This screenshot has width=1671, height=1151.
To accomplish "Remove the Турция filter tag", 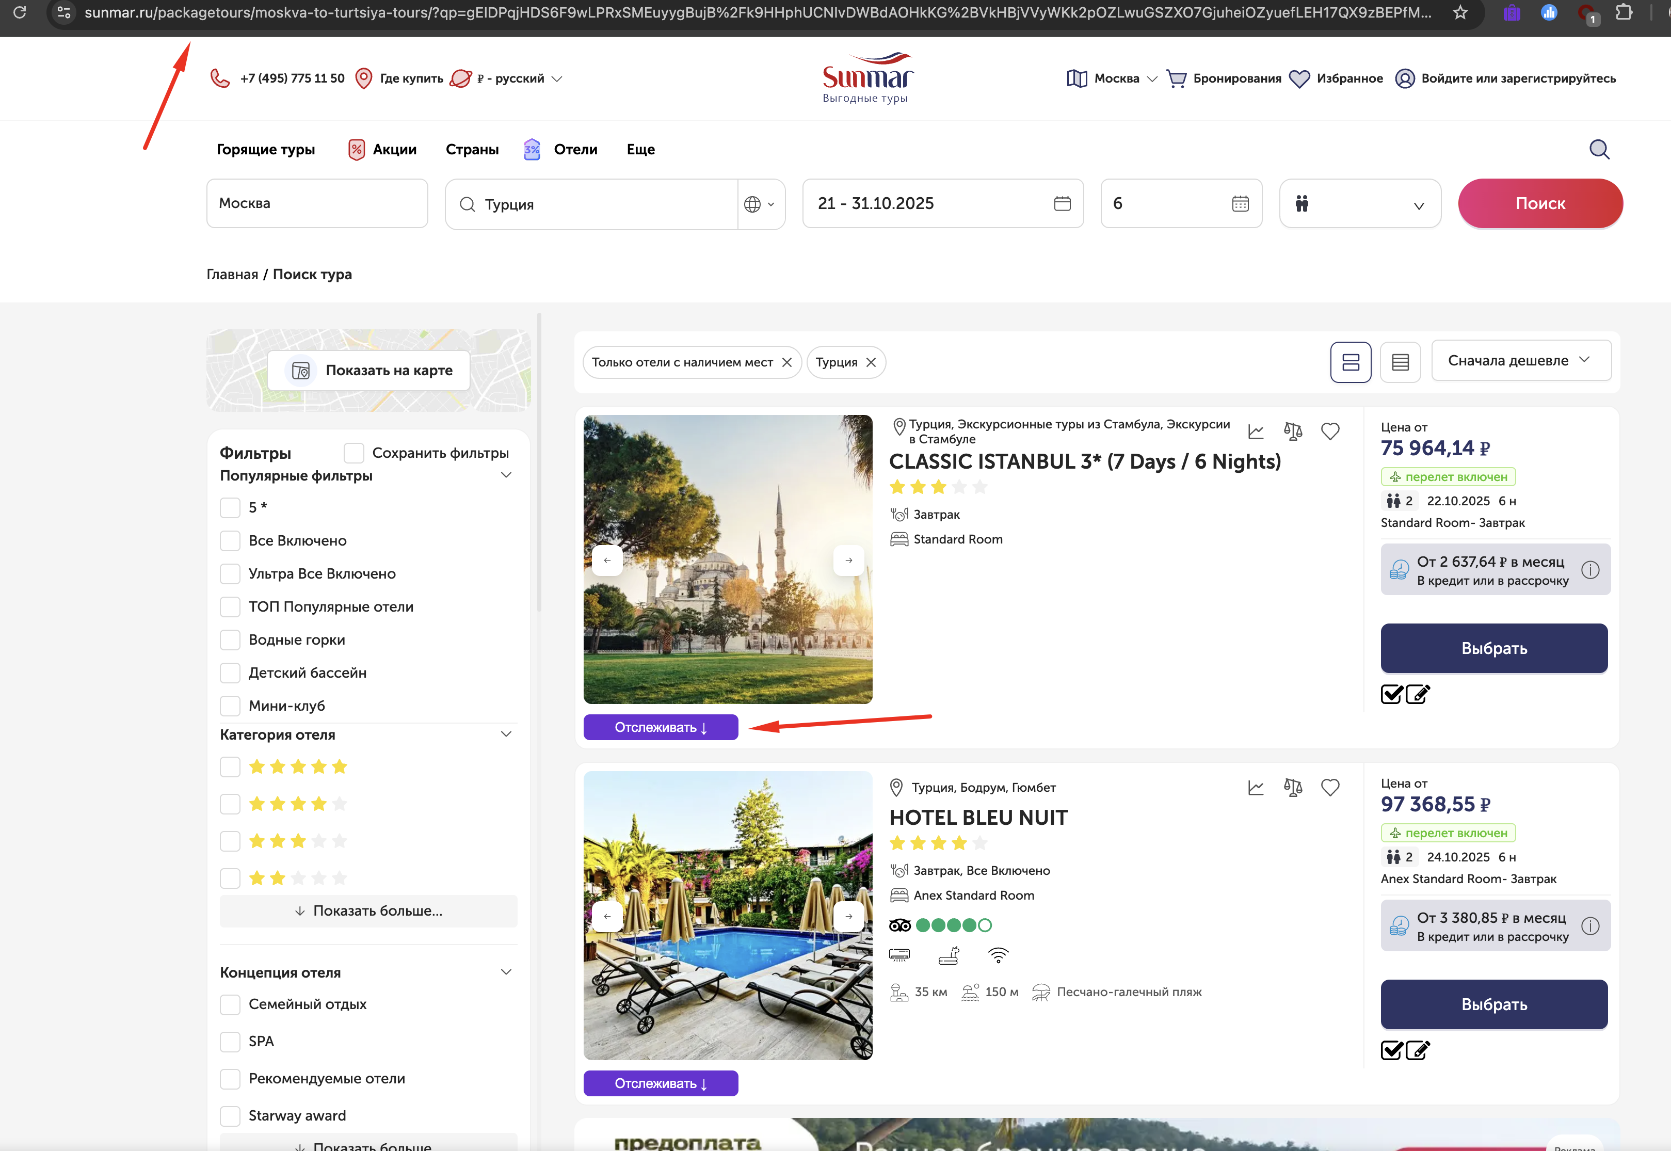I will point(871,362).
